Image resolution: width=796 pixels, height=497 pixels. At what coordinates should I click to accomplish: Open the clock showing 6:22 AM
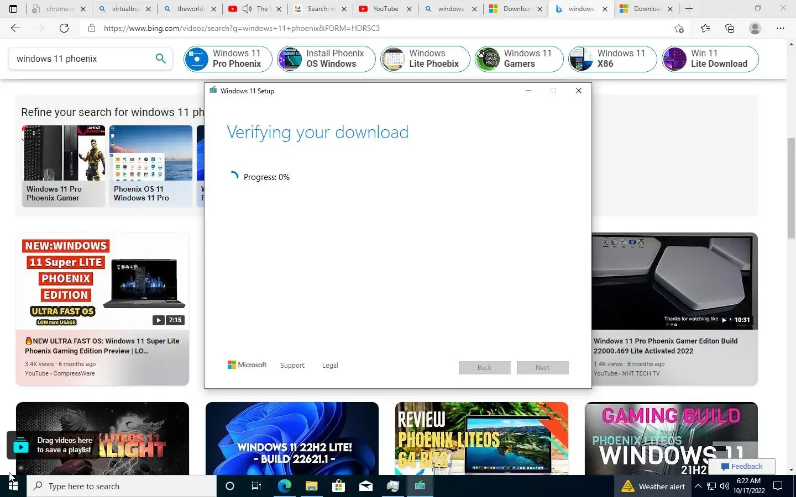749,486
